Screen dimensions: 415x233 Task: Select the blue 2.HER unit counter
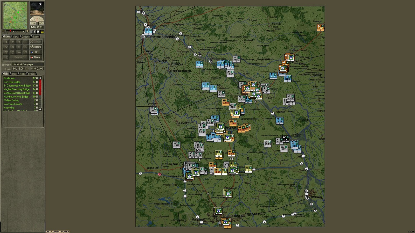click(199, 64)
